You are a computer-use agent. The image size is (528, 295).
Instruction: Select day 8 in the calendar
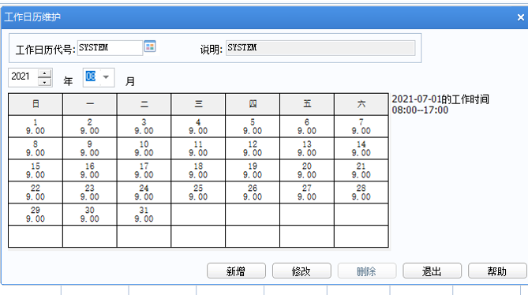[36, 148]
